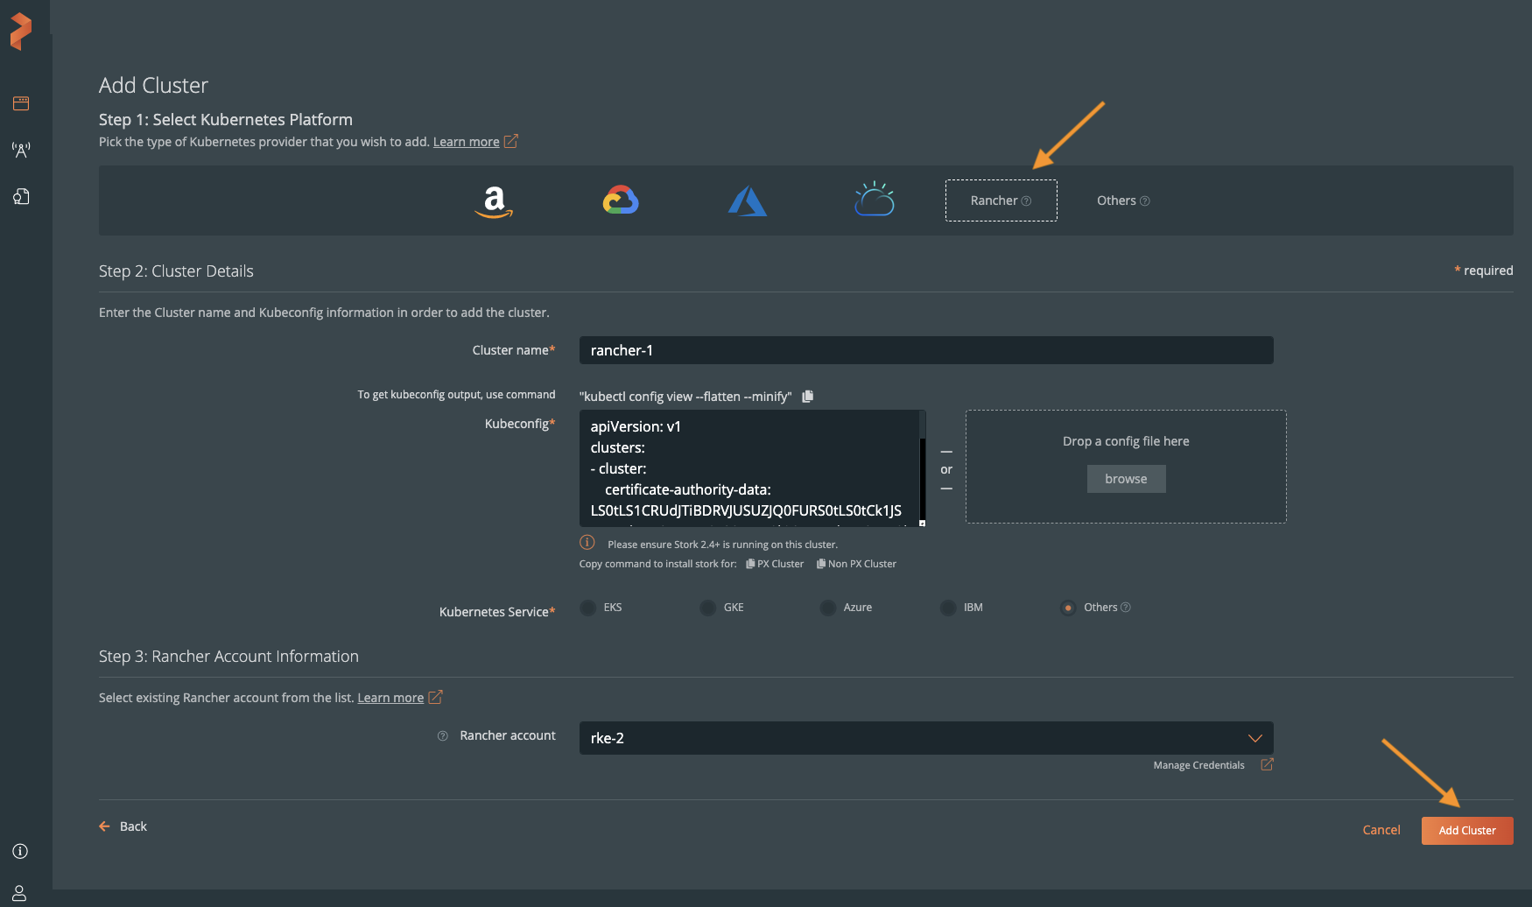Choose the IBM Cloud platform icon
This screenshot has width=1532, height=907.
(x=874, y=200)
